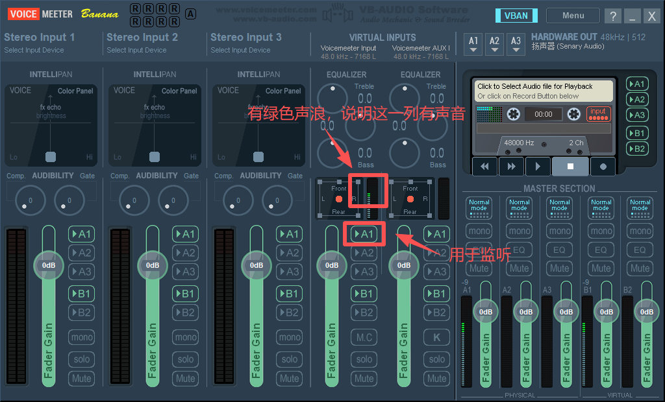This screenshot has height=402, width=665.
Task: Select input device for Stereo Input 1
Action: pyautogui.click(x=34, y=50)
